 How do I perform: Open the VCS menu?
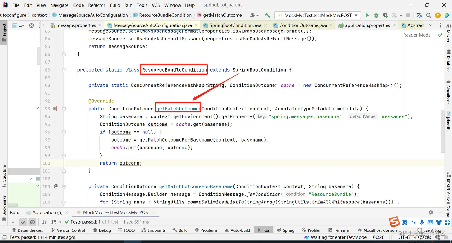coord(156,5)
